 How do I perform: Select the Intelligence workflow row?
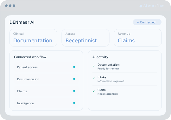(46, 103)
